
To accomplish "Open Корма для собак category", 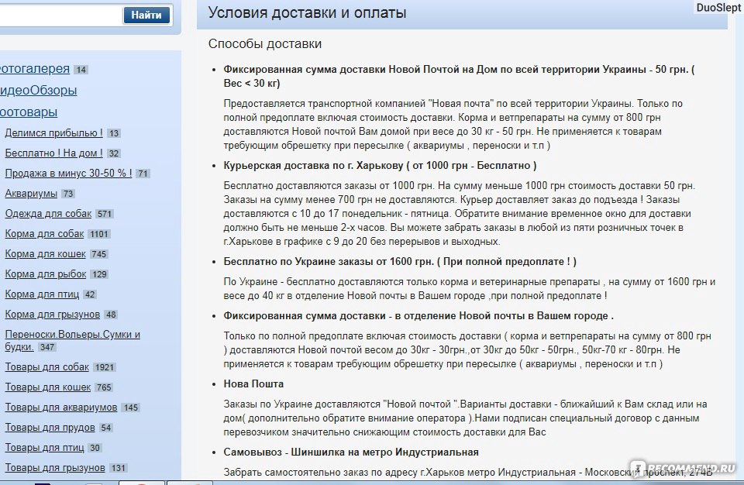I will (x=44, y=234).
